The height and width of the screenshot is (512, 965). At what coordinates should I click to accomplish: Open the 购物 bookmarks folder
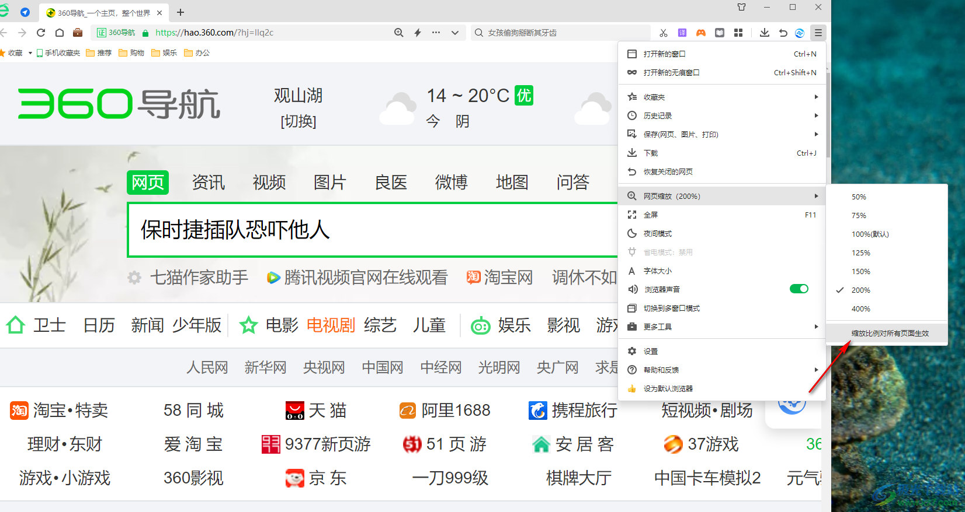click(x=131, y=53)
